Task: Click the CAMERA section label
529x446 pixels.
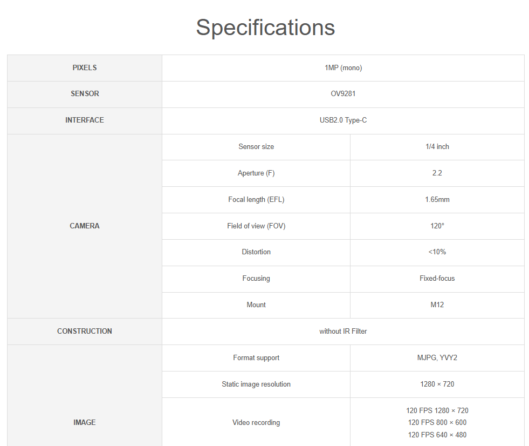Action: click(x=85, y=226)
